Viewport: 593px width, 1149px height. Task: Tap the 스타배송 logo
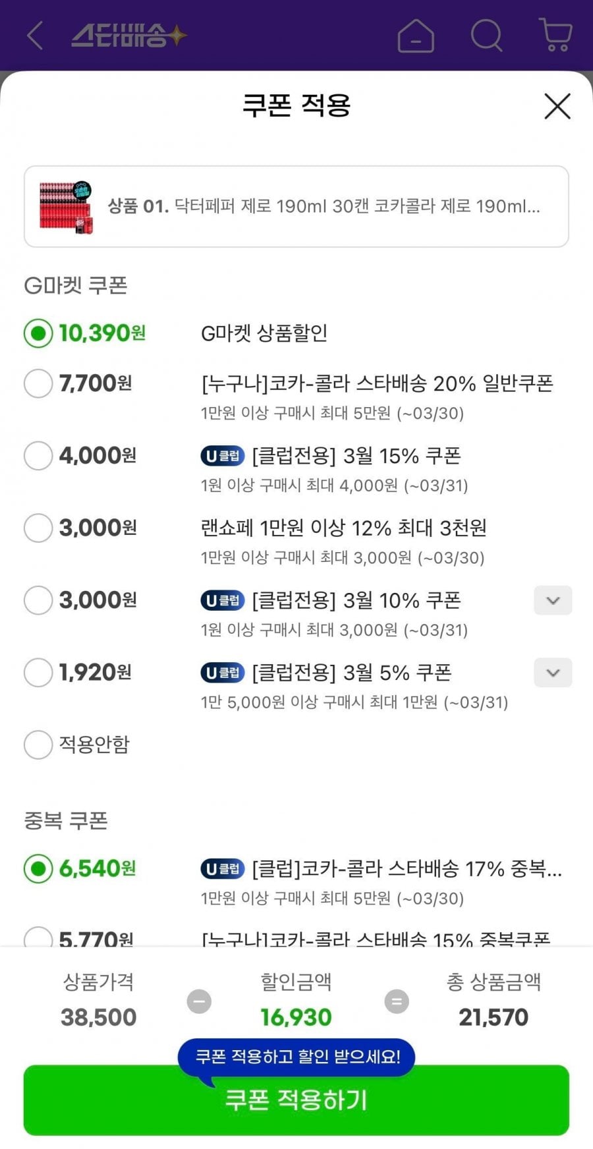[128, 35]
